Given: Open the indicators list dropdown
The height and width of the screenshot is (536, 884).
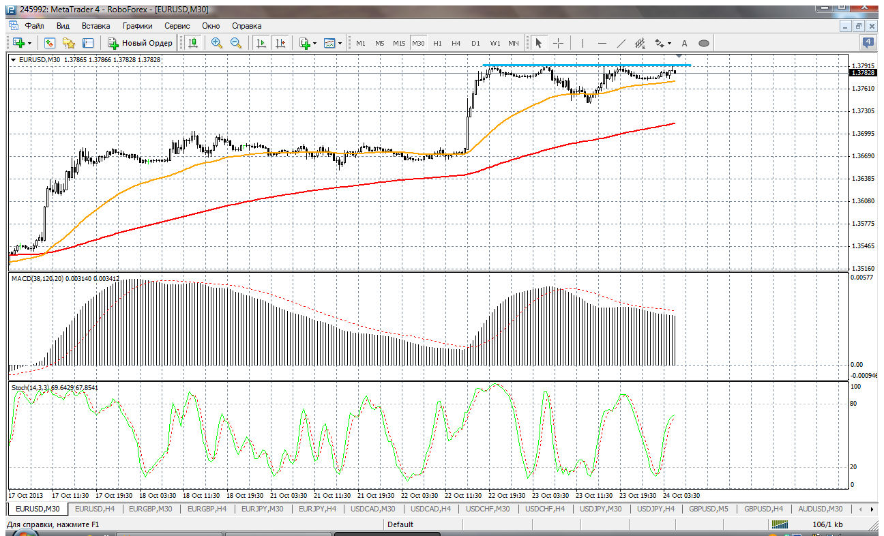Looking at the screenshot, I should pos(314,43).
